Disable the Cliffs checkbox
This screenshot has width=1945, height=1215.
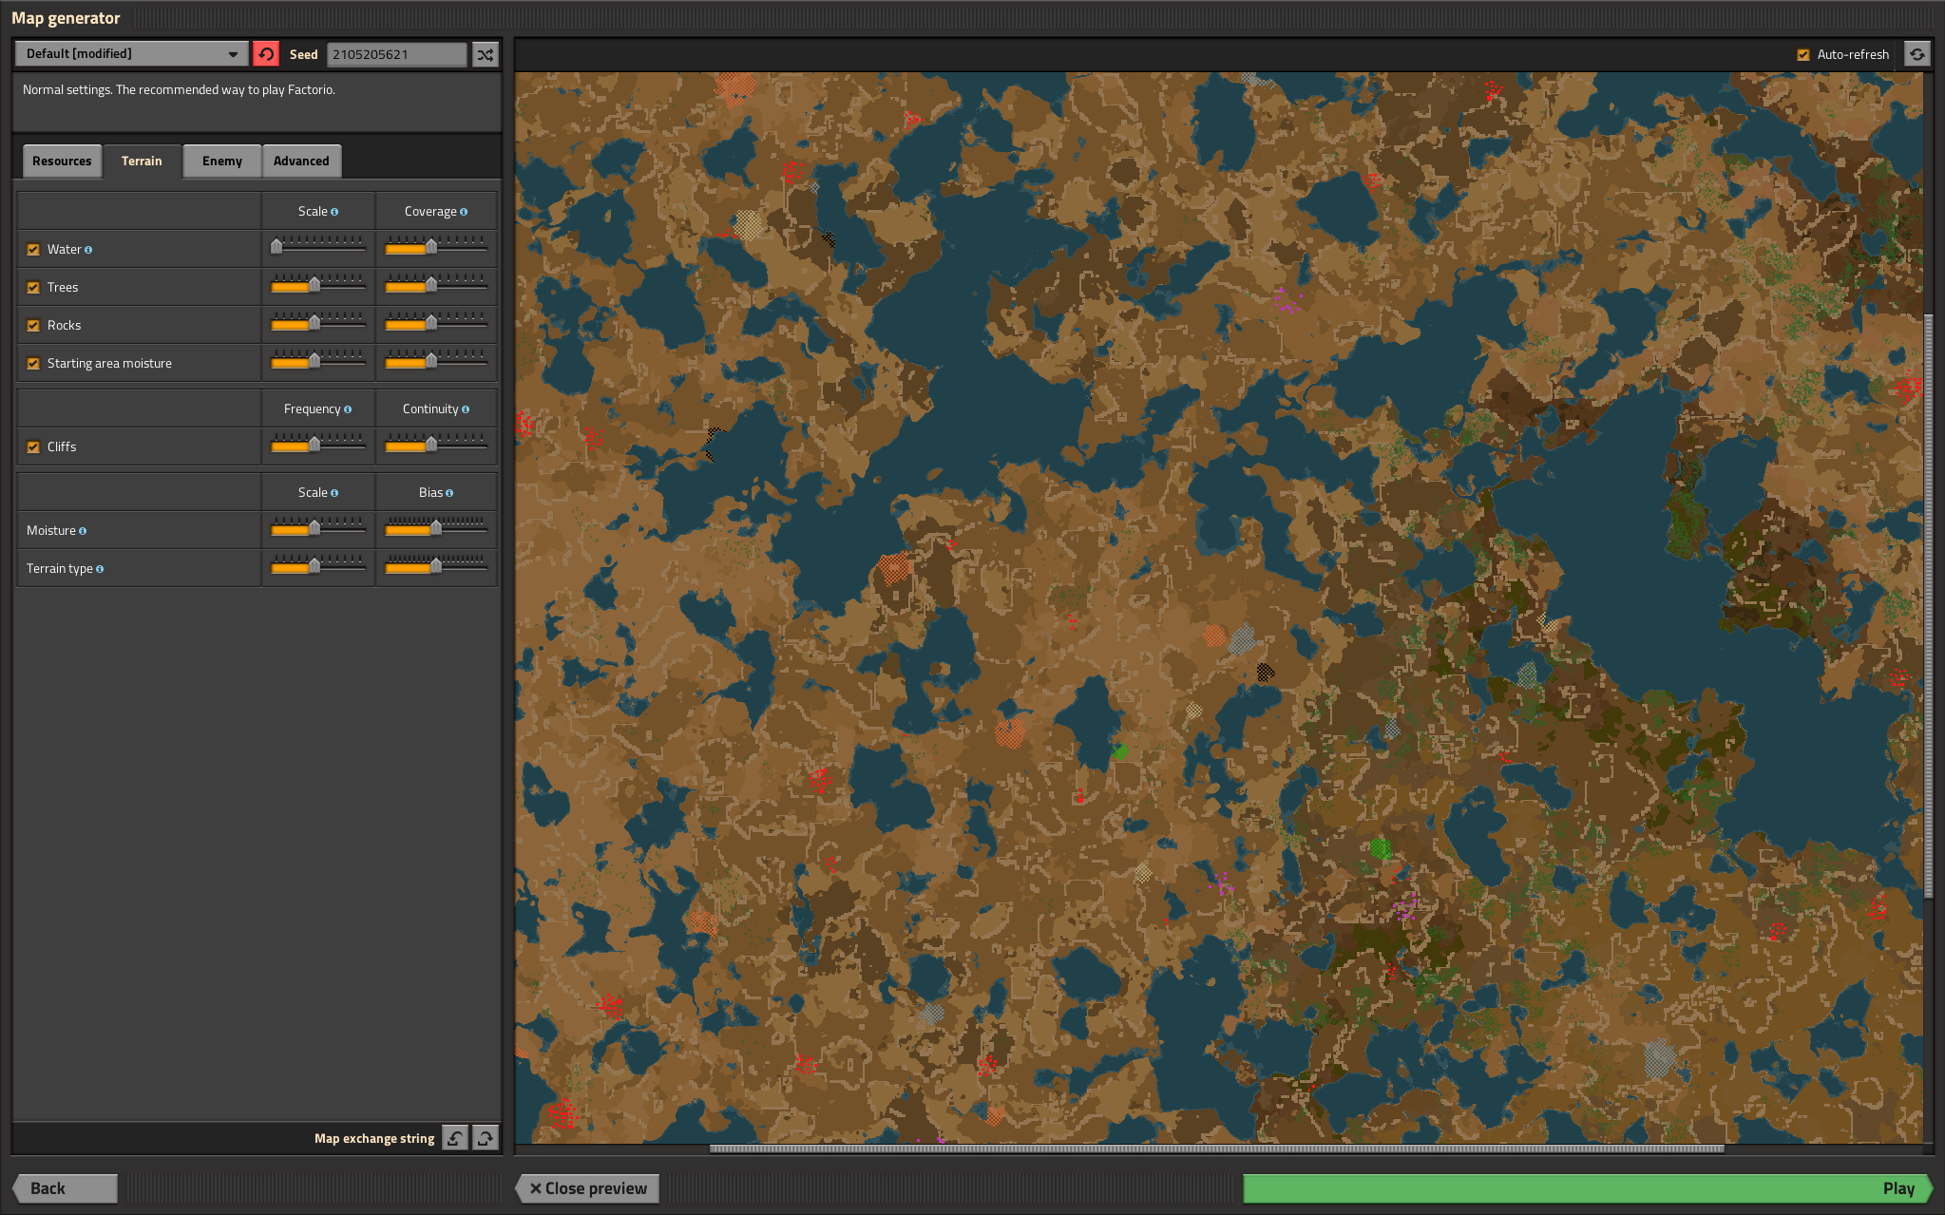(33, 447)
